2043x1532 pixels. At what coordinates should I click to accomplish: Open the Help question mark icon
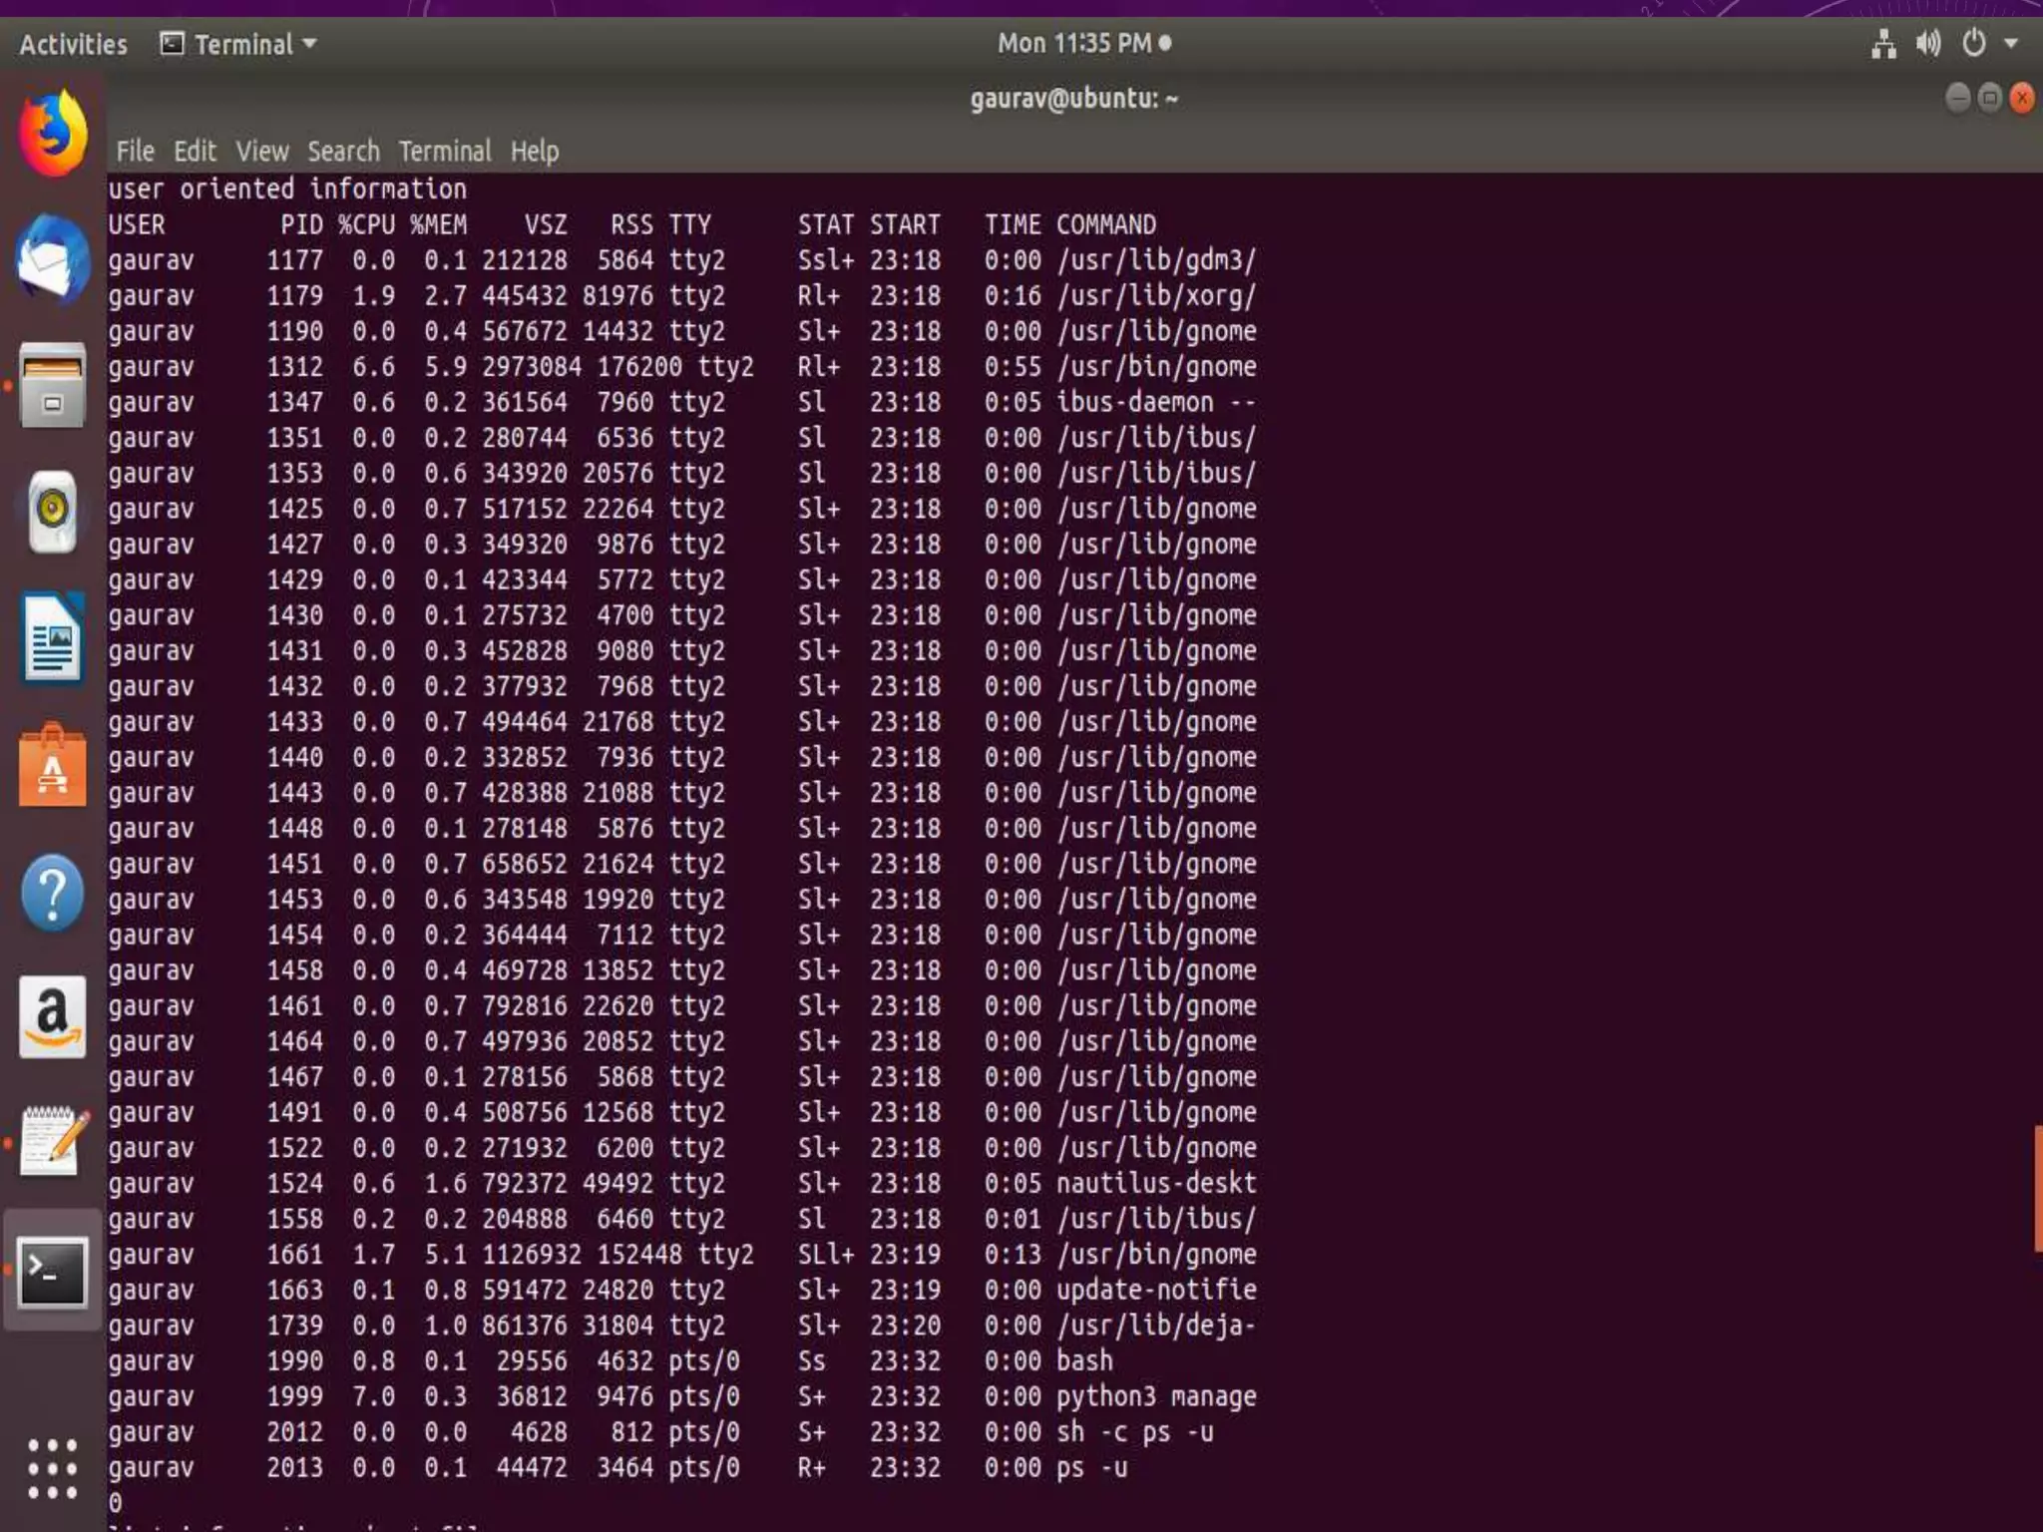(x=53, y=893)
